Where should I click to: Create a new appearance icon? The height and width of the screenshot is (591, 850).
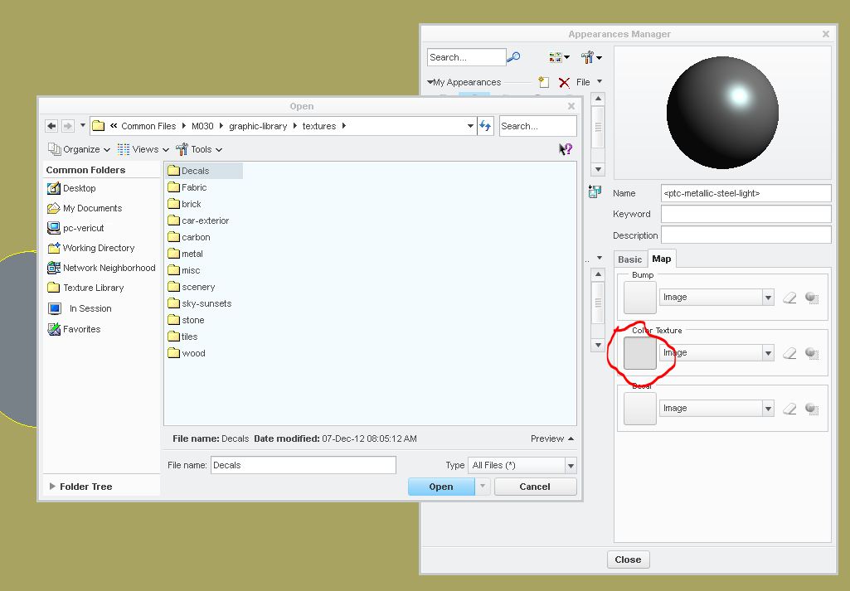pos(543,82)
